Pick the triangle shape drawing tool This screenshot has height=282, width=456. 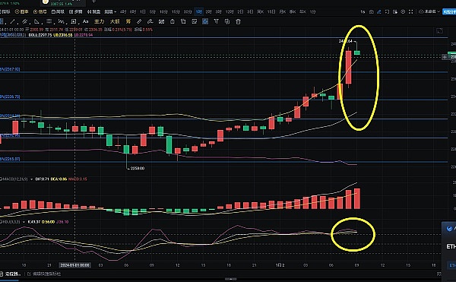click(x=36, y=21)
